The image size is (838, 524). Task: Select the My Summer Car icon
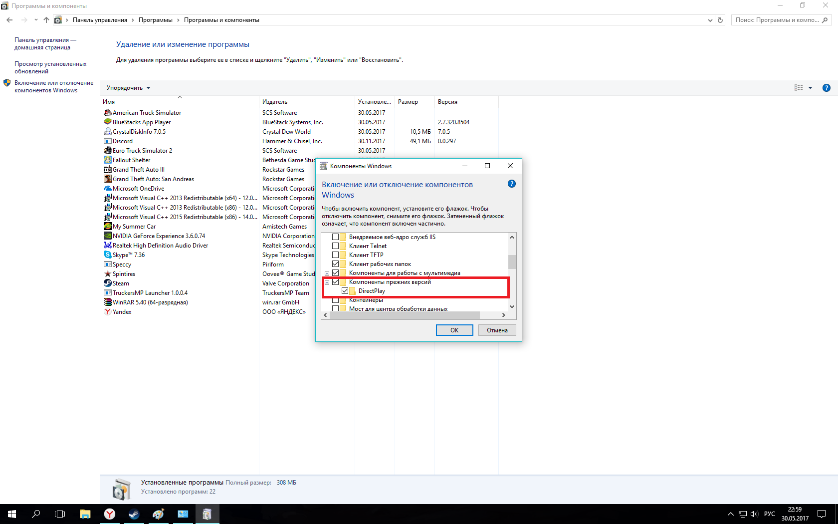pos(107,227)
